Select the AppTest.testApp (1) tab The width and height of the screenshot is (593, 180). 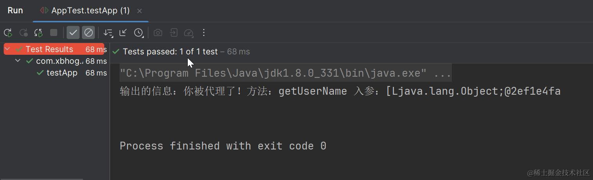click(90, 11)
